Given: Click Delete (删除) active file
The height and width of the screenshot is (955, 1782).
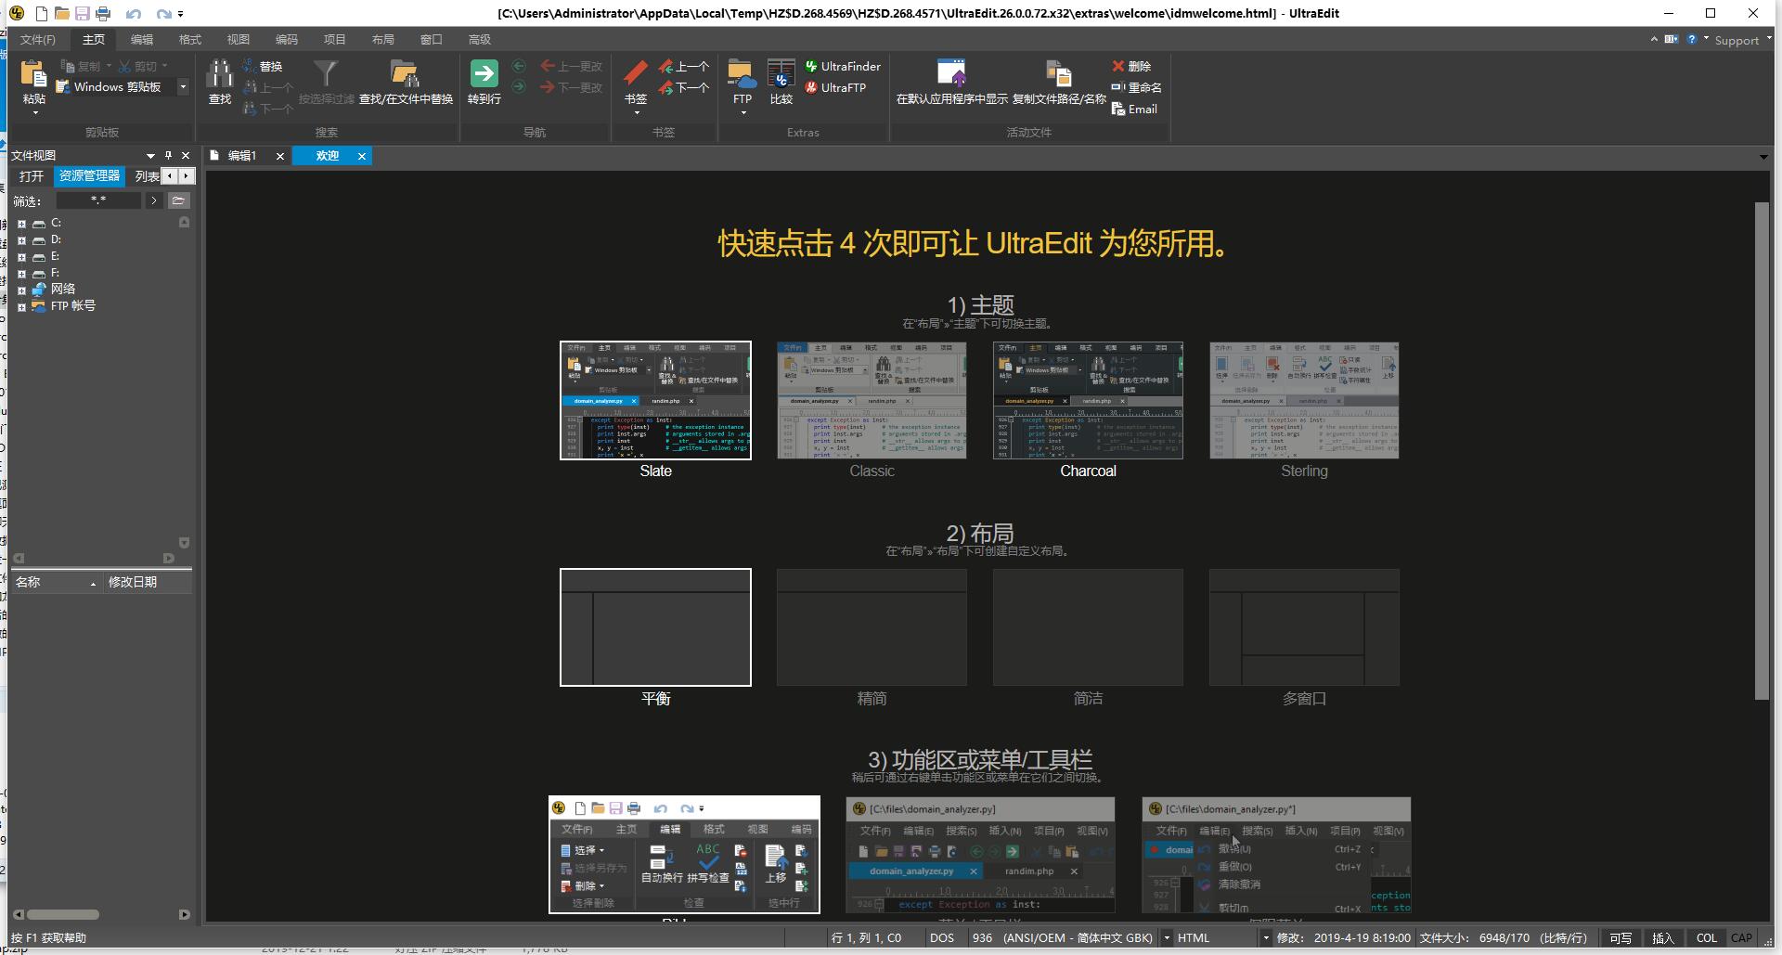Looking at the screenshot, I should 1131,66.
